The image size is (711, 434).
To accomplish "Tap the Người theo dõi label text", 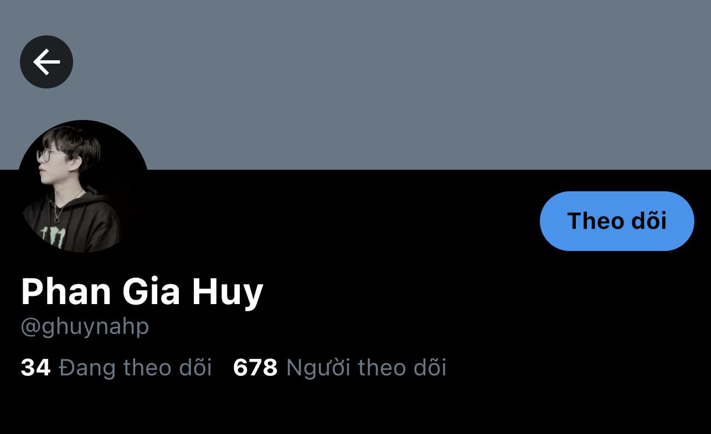I will 367,367.
